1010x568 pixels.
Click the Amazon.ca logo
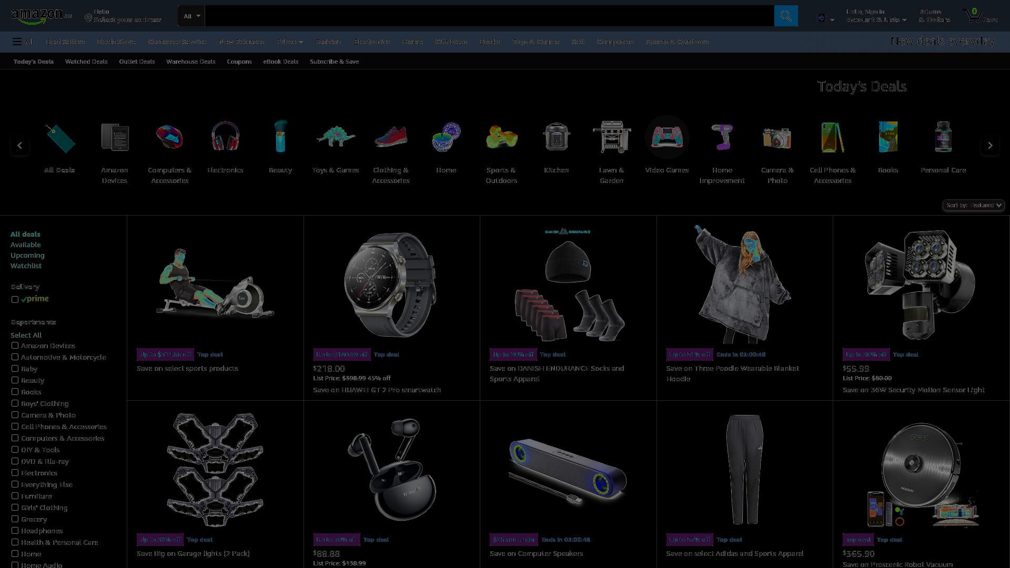pyautogui.click(x=41, y=16)
